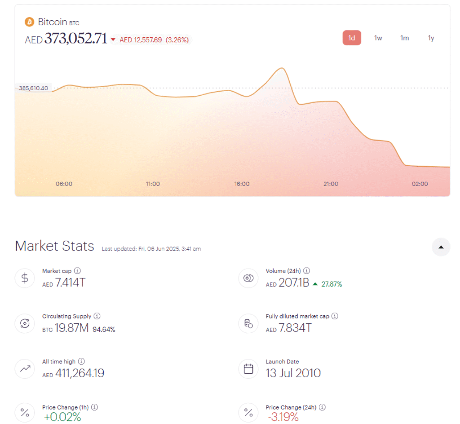The image size is (460, 424).
Task: Click the 385,610.40 price level label
Action: (33, 88)
